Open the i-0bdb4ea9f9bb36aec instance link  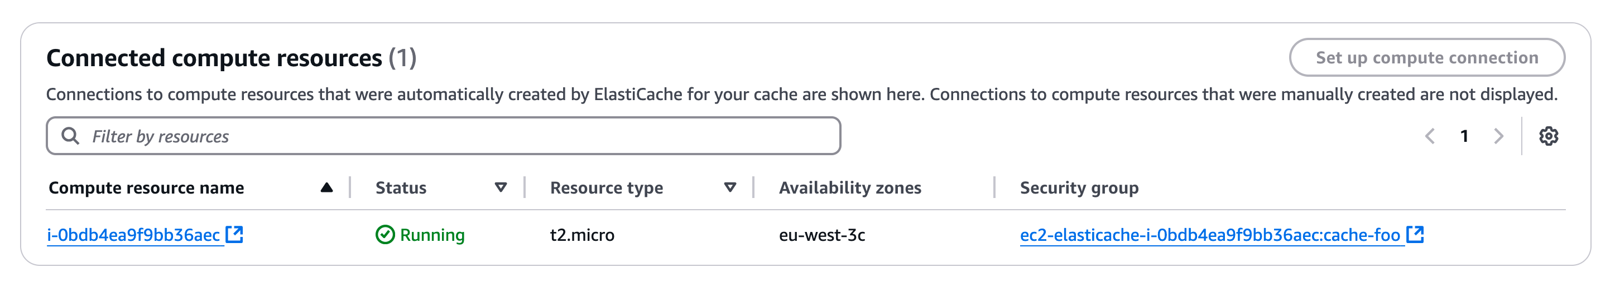(133, 235)
